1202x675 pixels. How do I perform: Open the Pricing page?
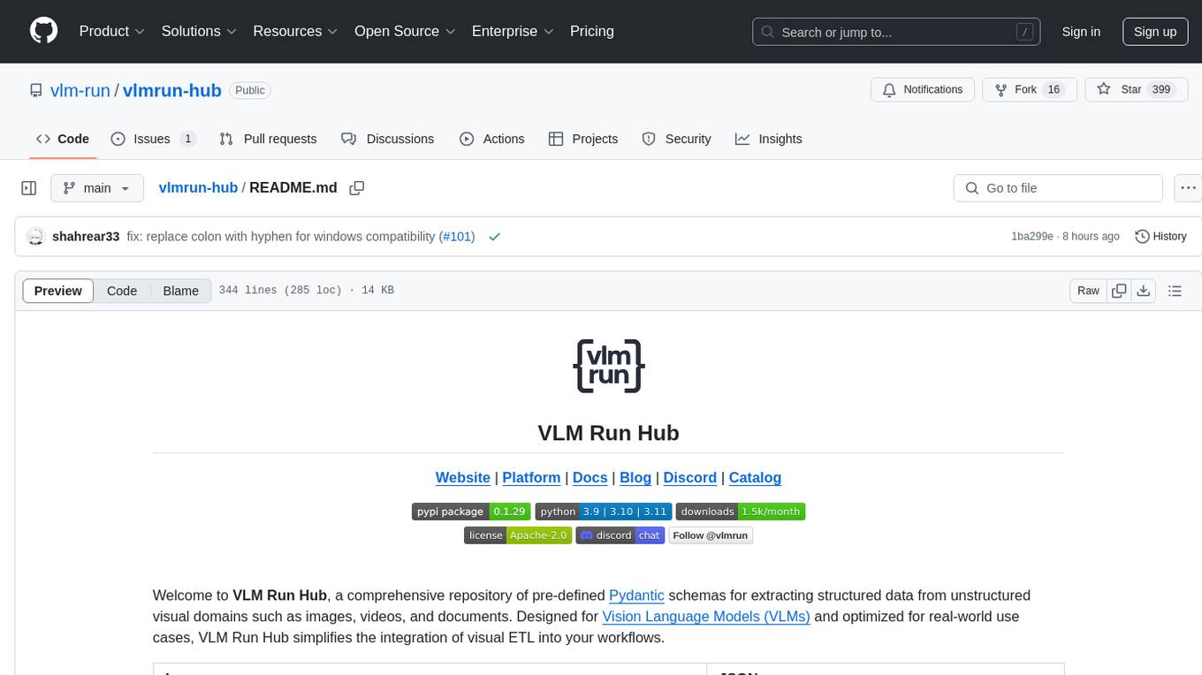click(592, 31)
